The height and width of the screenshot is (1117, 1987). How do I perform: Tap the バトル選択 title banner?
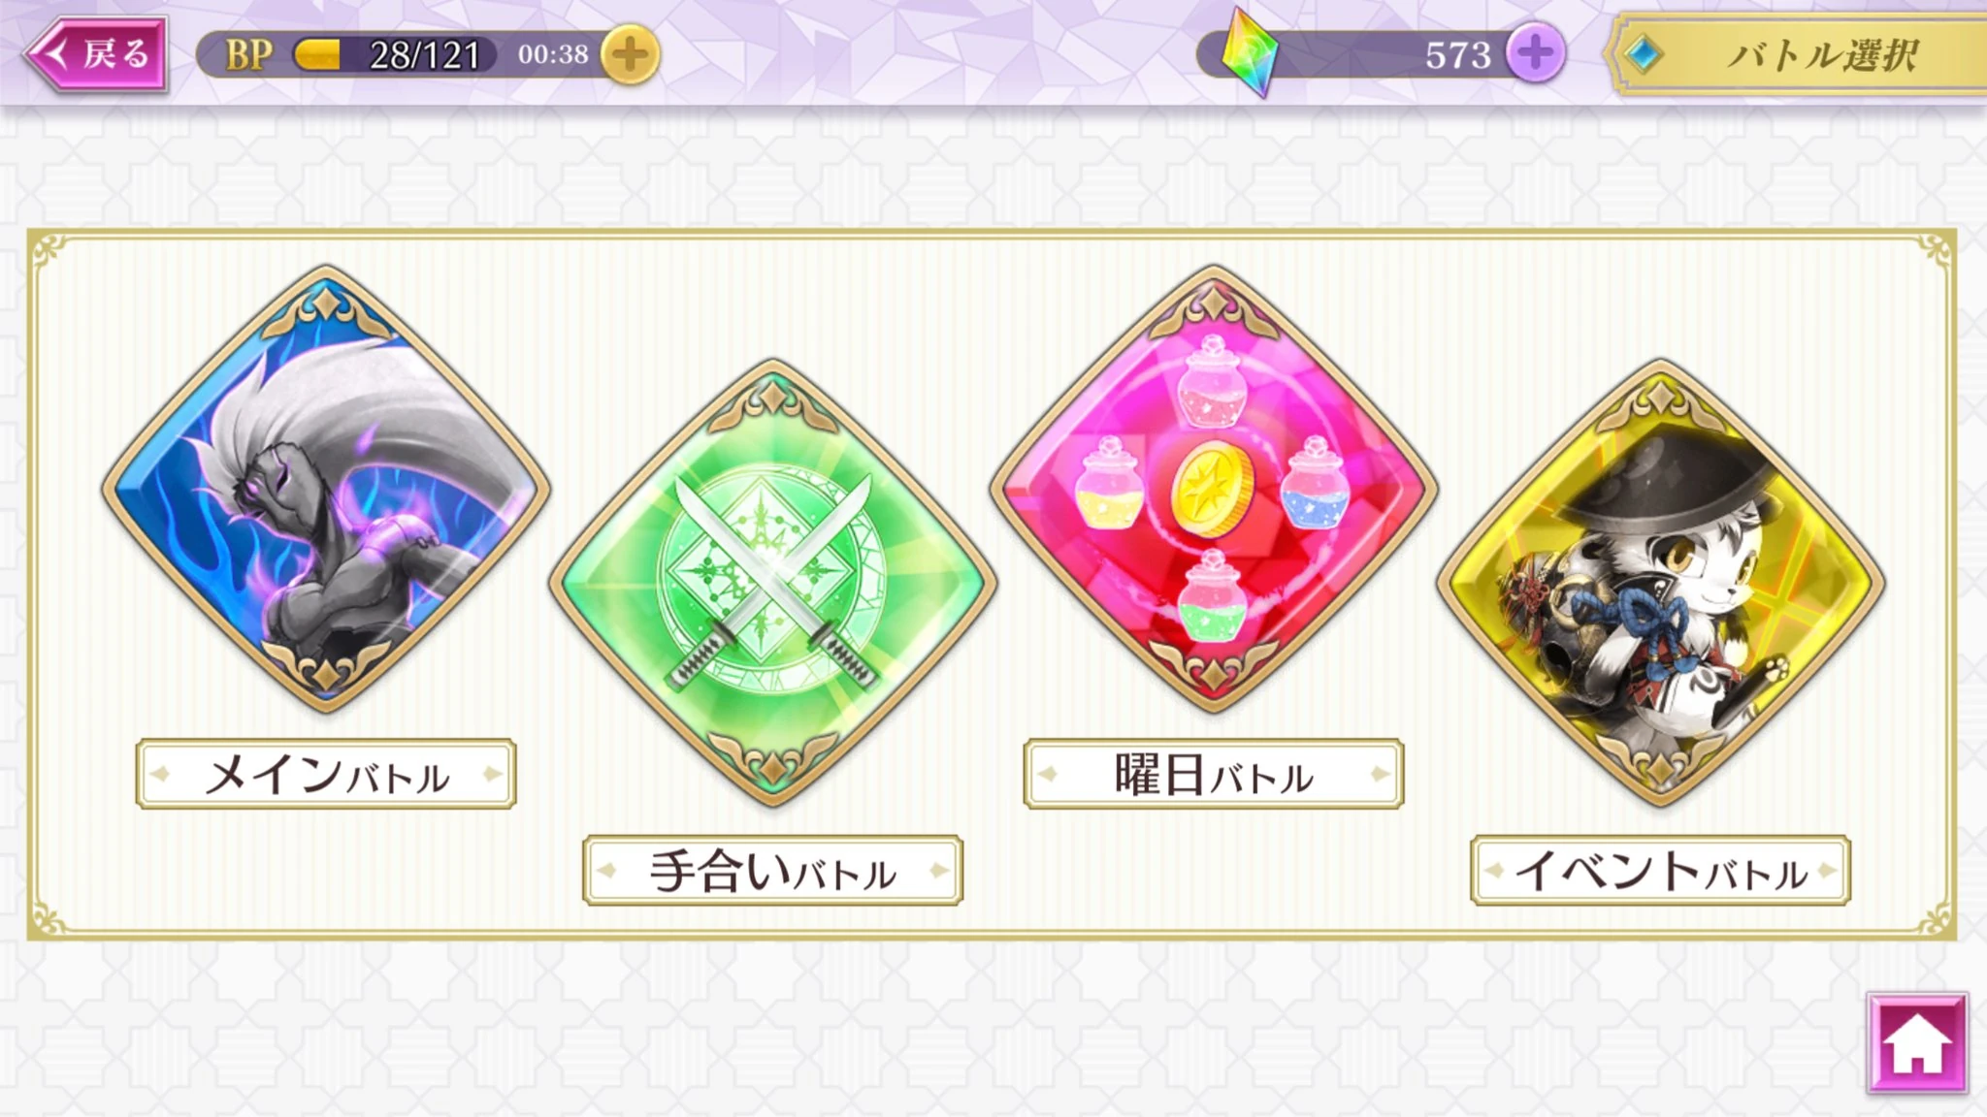click(1797, 54)
